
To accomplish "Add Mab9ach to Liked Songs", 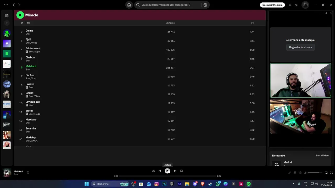I will (x=28, y=173).
